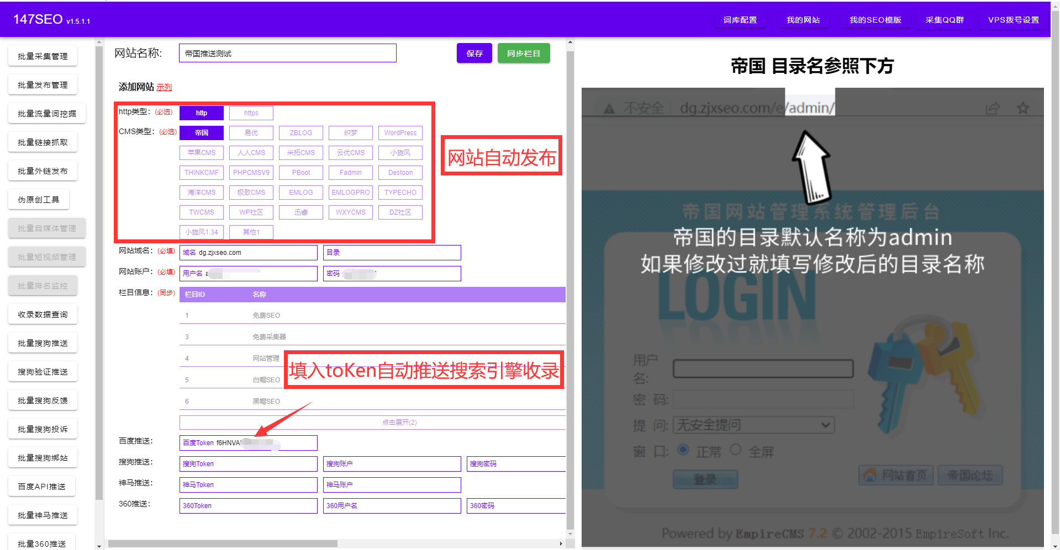Open 百度API推送 in sidebar
This screenshot has width=1060, height=550.
[41, 487]
